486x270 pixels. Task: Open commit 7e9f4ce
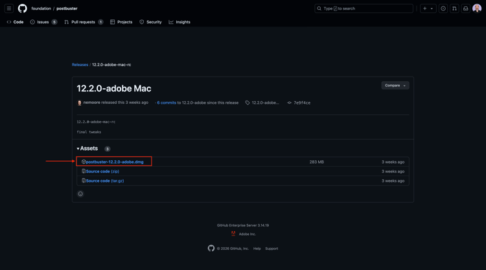click(x=302, y=103)
